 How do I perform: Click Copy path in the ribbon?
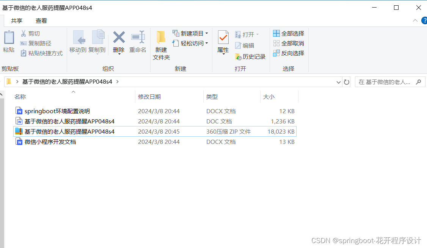(36, 43)
